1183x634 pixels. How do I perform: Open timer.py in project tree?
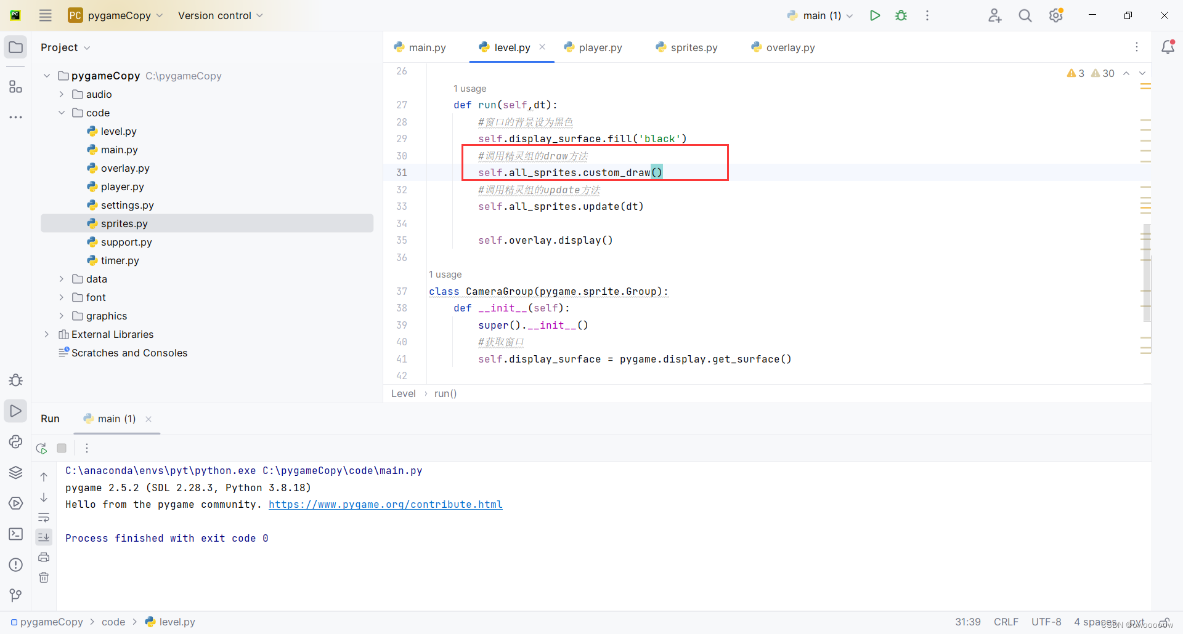pyautogui.click(x=120, y=260)
